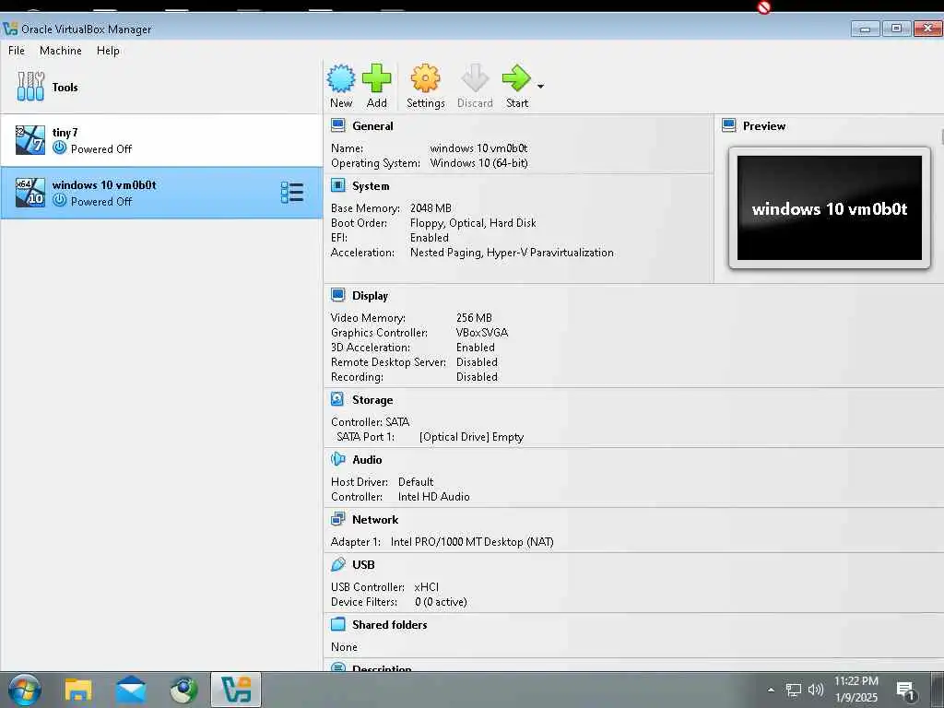Click the Add machine green plus icon

(x=377, y=78)
